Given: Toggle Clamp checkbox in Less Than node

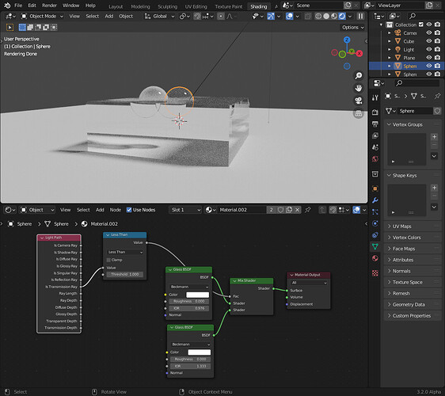Looking at the screenshot, I should point(108,260).
